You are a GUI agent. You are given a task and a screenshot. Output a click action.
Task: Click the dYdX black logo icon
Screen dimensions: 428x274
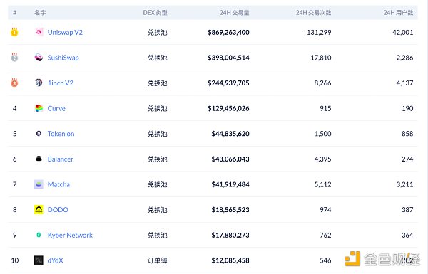[39, 260]
